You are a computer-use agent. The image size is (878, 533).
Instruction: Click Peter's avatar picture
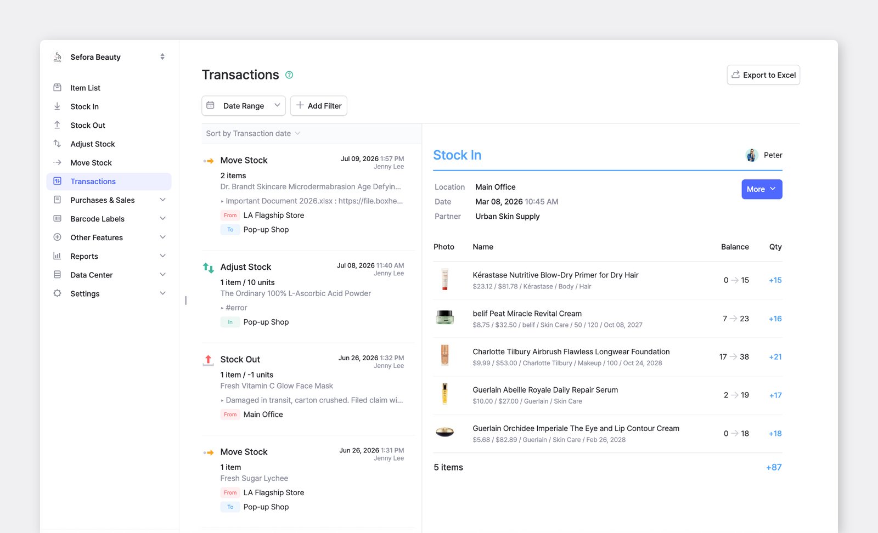(752, 155)
